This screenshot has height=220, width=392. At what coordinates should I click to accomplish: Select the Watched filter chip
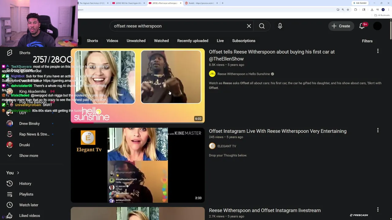point(161,41)
